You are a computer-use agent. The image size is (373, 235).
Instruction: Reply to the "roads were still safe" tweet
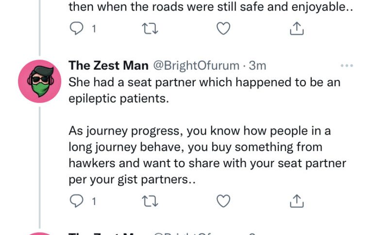(x=76, y=29)
